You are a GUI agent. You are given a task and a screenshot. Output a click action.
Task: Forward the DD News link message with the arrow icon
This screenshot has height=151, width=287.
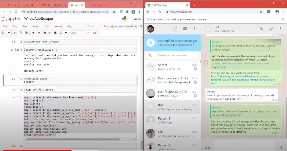tap(206, 62)
